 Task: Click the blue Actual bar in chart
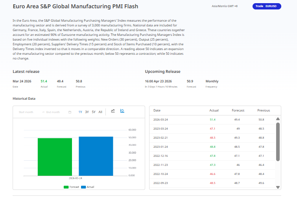[96, 156]
